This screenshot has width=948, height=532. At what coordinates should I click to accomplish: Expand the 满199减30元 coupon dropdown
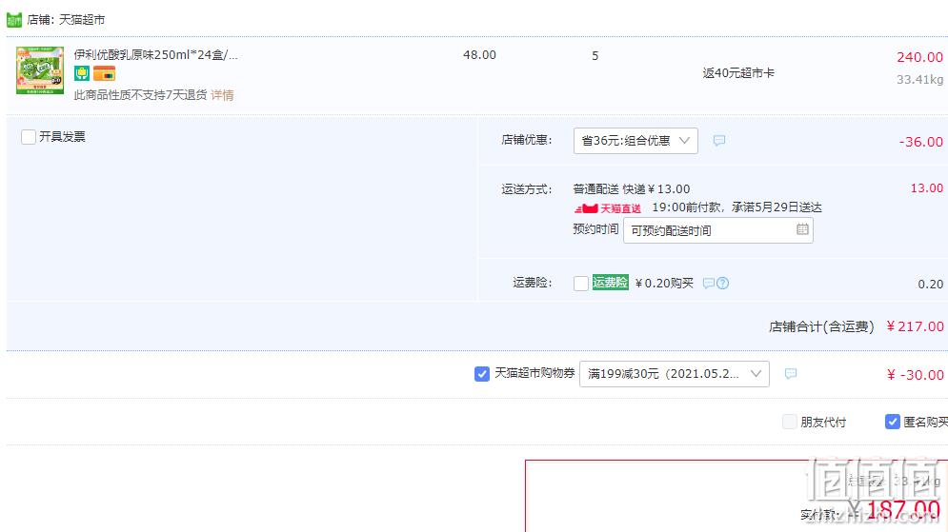point(675,374)
